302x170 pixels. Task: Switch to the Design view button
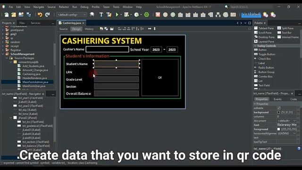76,29
